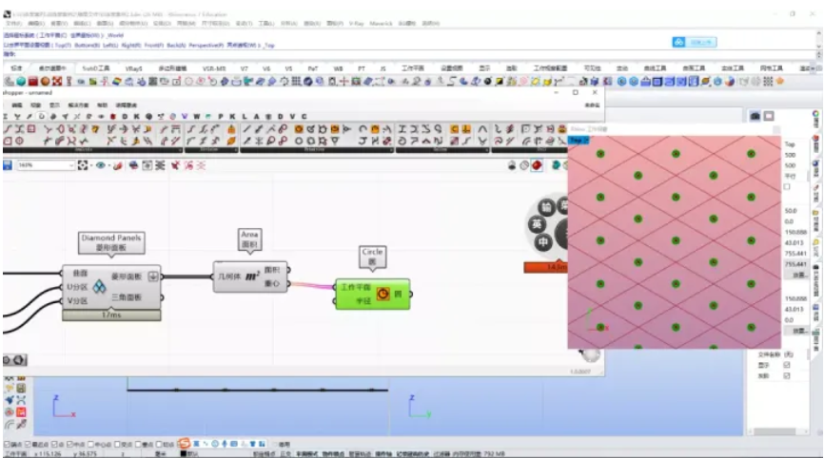This screenshot has height=458, width=824.
Task: Expand the Spline component panel bar
Action: (x=441, y=150)
